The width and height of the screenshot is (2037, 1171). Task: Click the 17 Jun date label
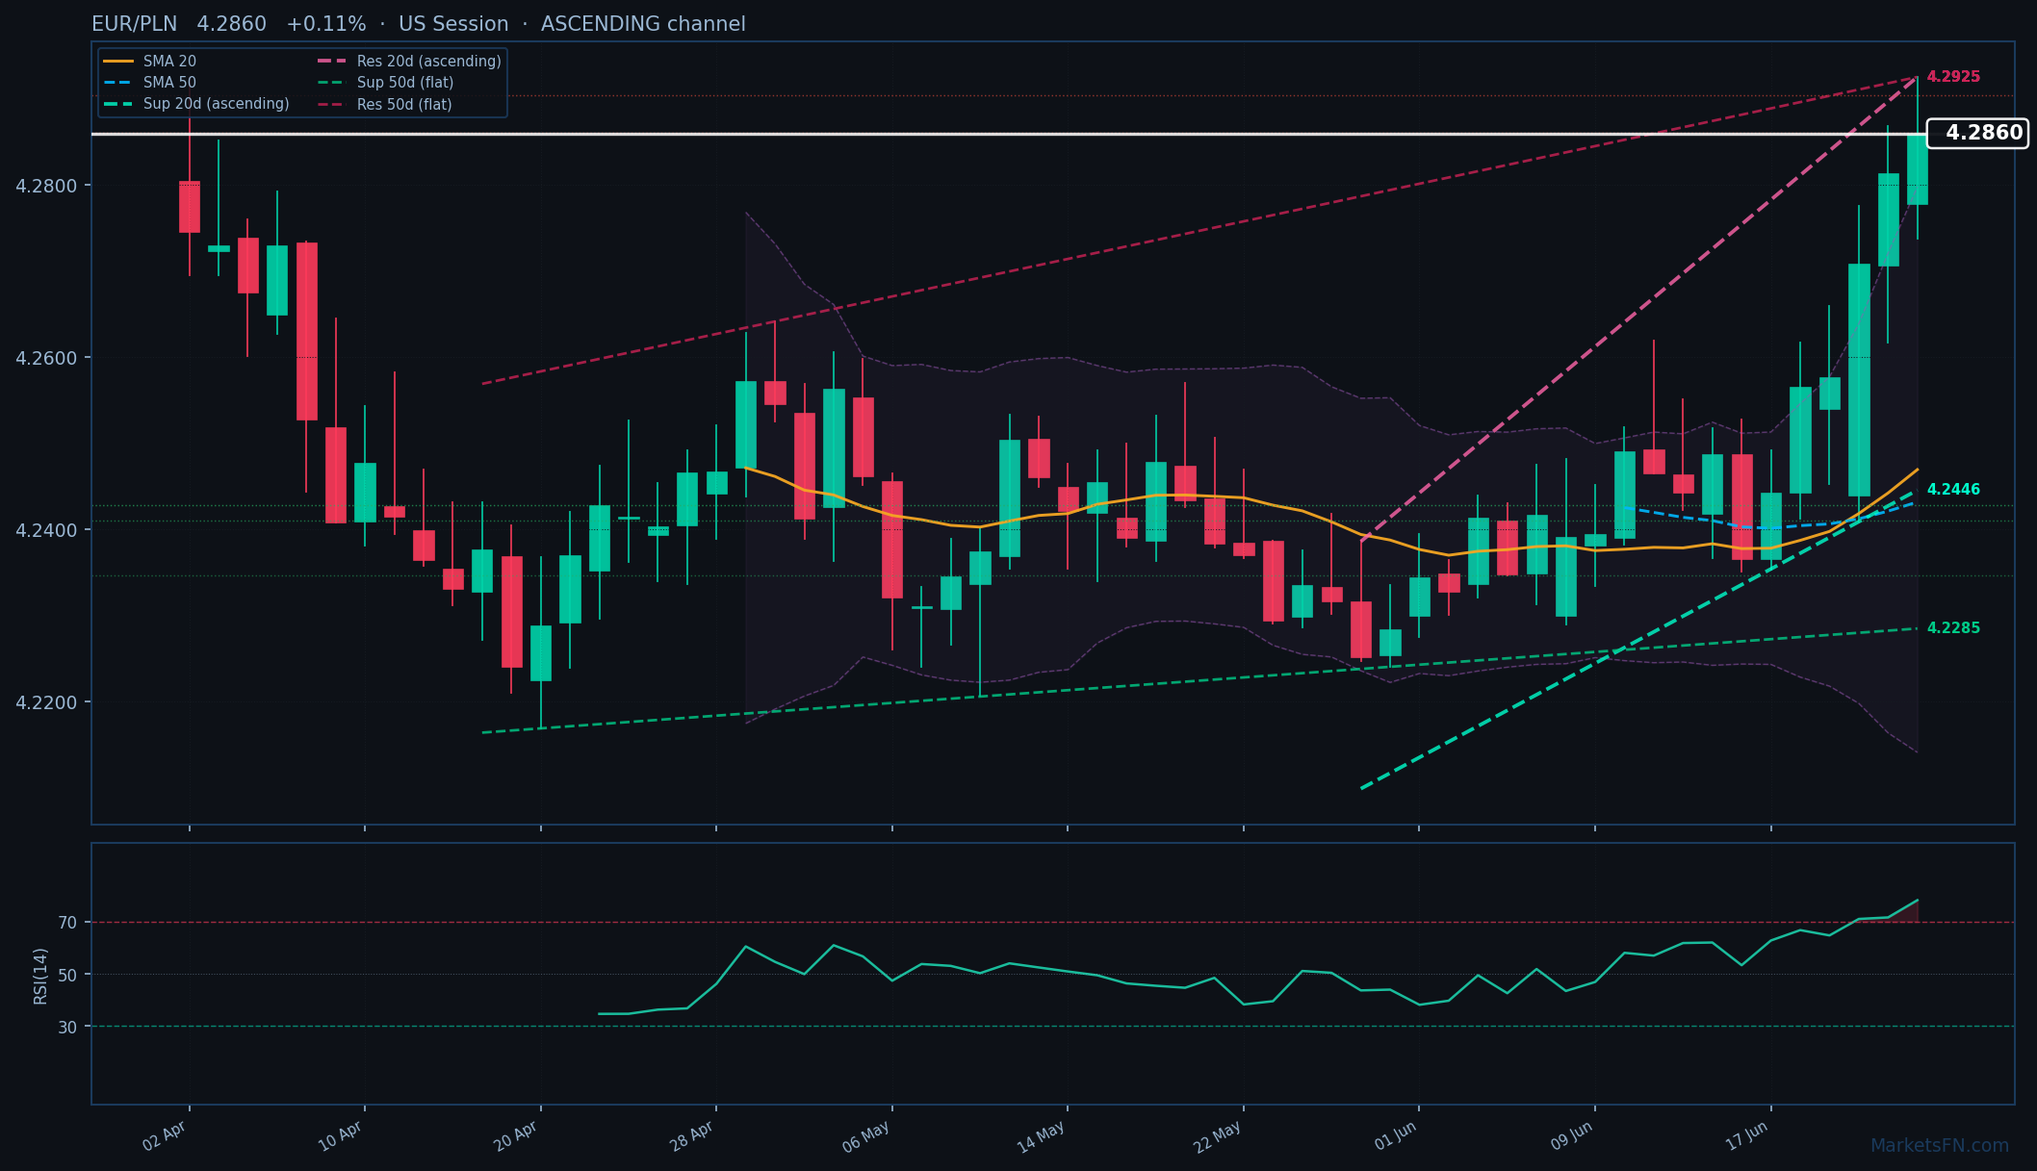1746,1136
